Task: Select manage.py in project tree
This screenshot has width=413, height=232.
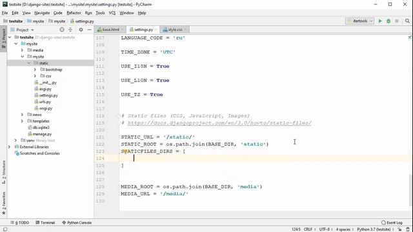Action: tap(40, 134)
